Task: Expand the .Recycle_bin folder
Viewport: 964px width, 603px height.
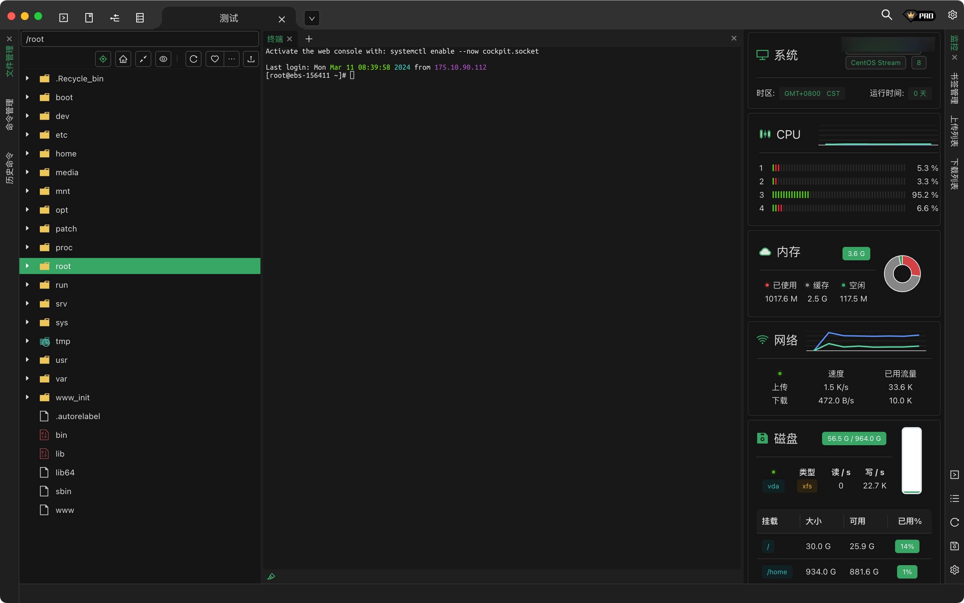Action: 27,78
